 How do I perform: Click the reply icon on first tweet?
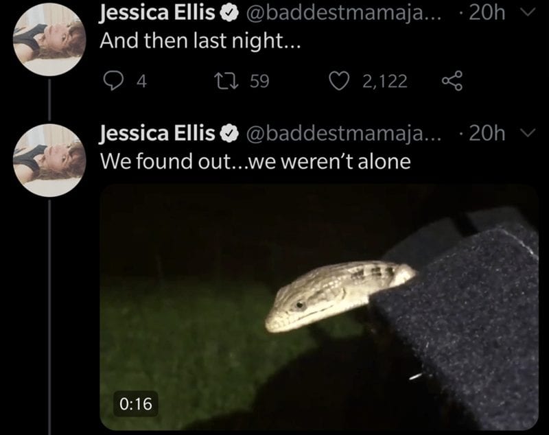point(113,81)
